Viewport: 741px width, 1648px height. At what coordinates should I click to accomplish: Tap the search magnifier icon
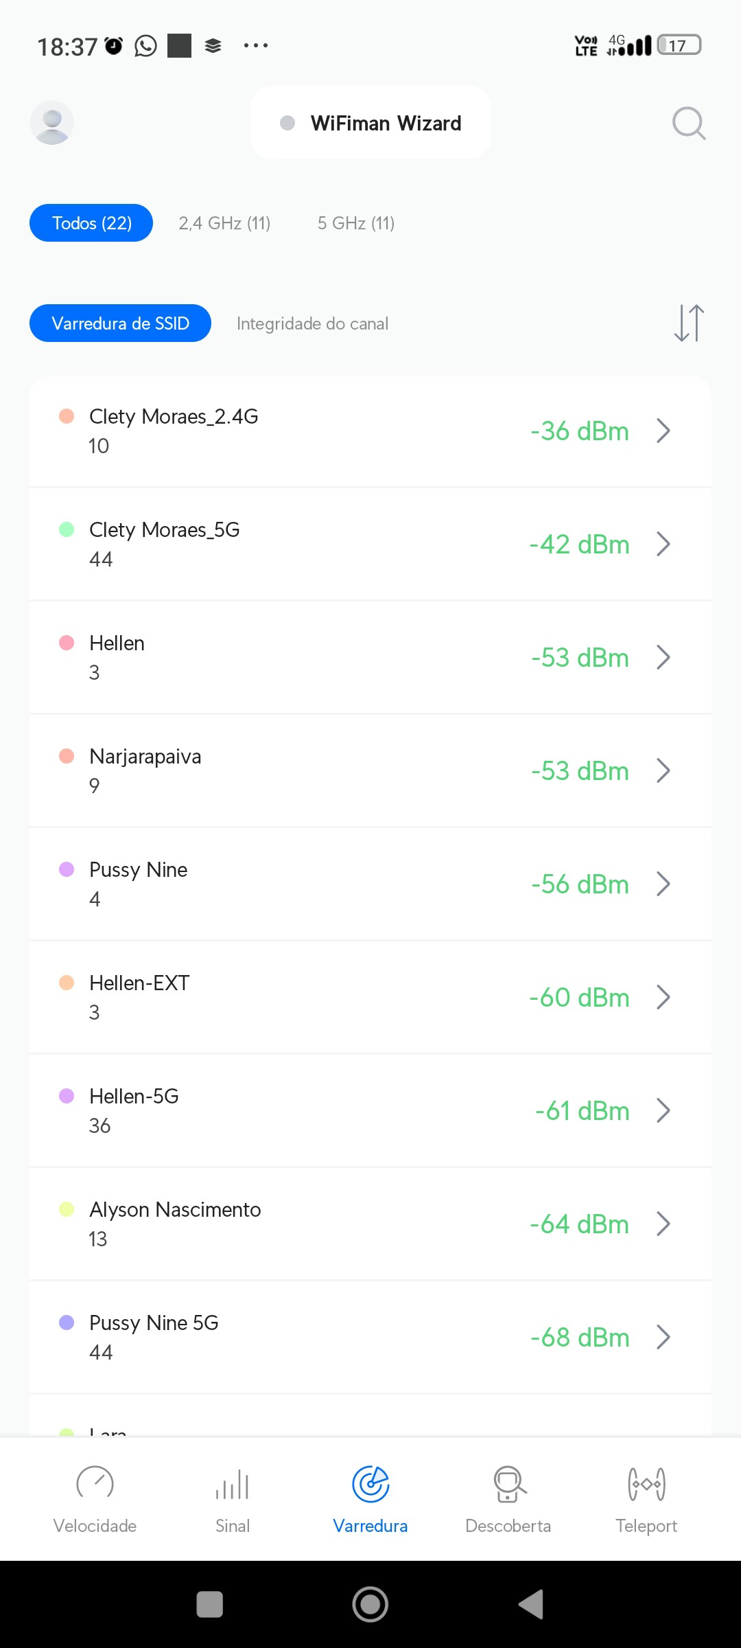[688, 123]
